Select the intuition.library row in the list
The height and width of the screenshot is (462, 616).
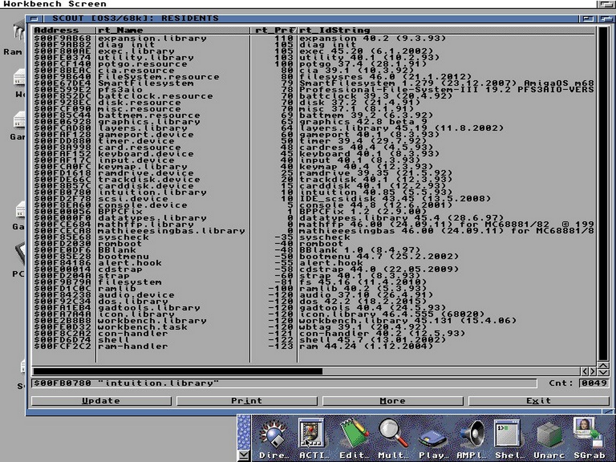tap(313, 192)
